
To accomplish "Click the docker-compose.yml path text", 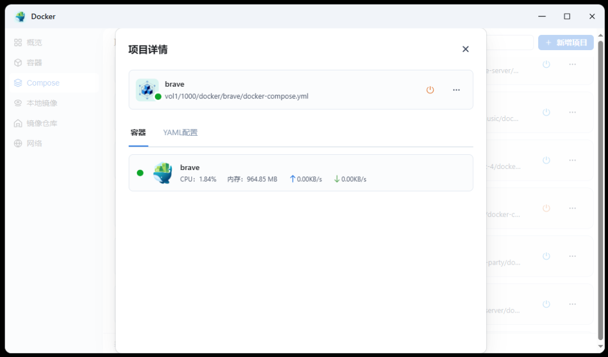I will click(x=236, y=96).
